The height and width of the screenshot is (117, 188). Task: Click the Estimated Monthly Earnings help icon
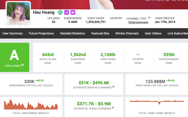coord(113,87)
